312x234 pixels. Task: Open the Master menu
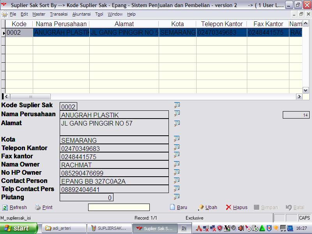39,14
